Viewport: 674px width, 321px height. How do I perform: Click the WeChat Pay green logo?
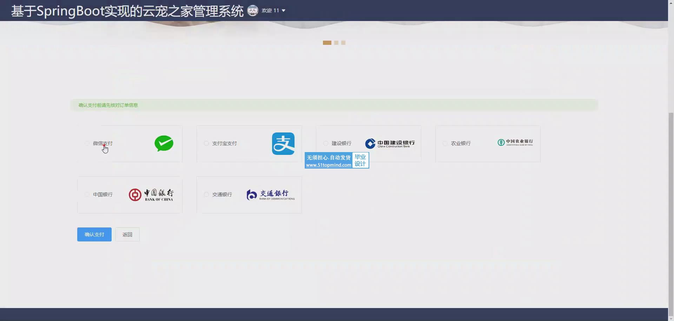click(x=164, y=143)
